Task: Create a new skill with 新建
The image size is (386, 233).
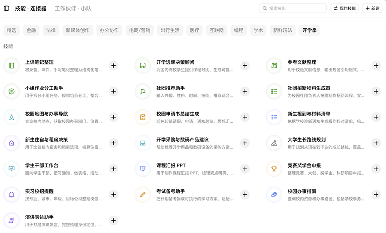Action: (x=372, y=9)
